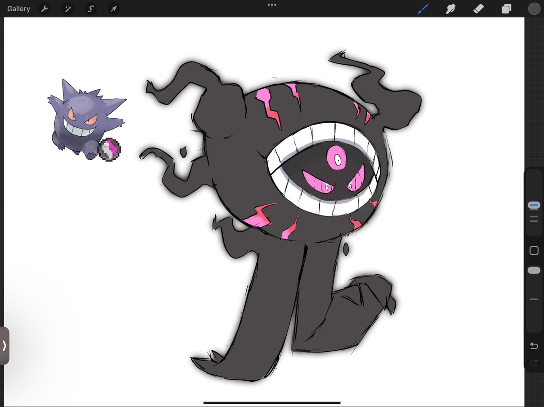Open the active color picker circle

point(534,9)
